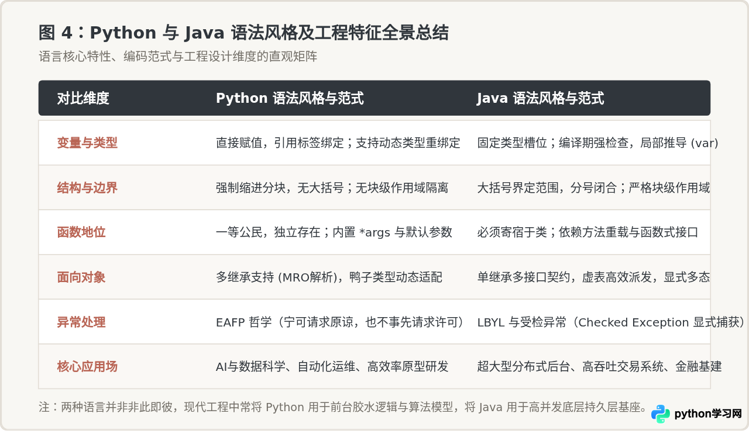Click the Python 语法风格与范式 header
This screenshot has width=749, height=431.
[x=290, y=98]
